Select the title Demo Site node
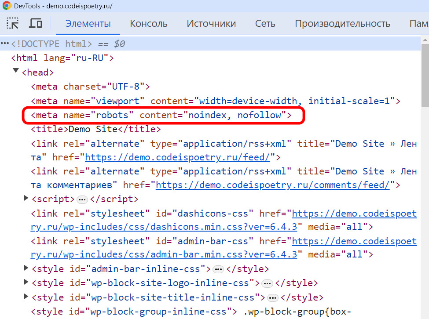This screenshot has height=319, width=429. pos(95,129)
